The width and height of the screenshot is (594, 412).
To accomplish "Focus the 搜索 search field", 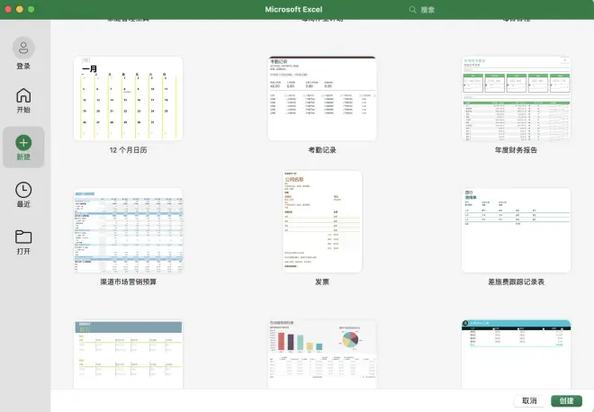I will (427, 10).
